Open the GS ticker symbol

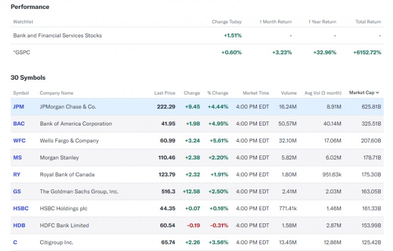pos(17,191)
